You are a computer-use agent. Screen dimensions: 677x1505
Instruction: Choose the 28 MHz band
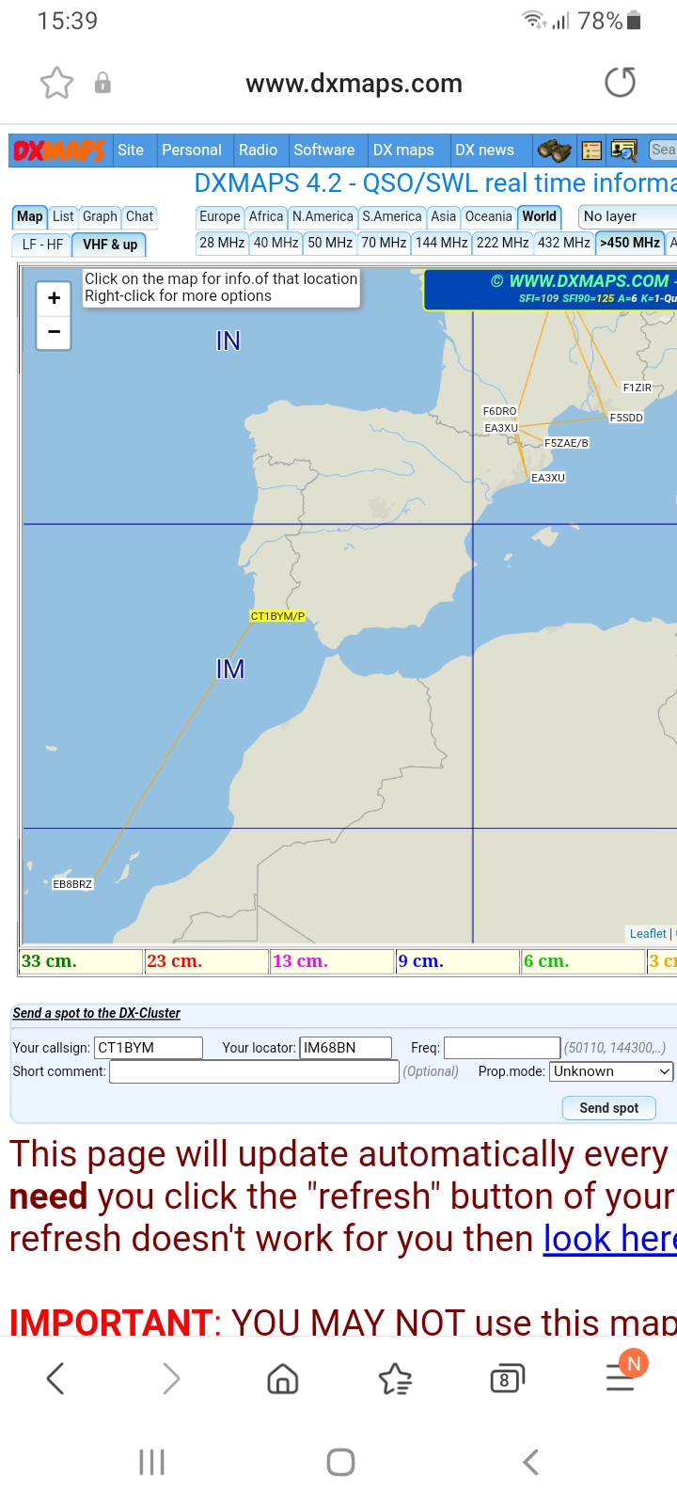[222, 243]
